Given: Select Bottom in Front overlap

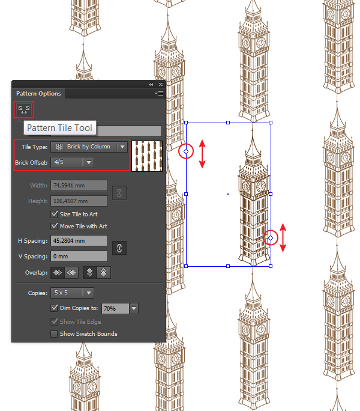Looking at the screenshot, I should coord(104,273).
